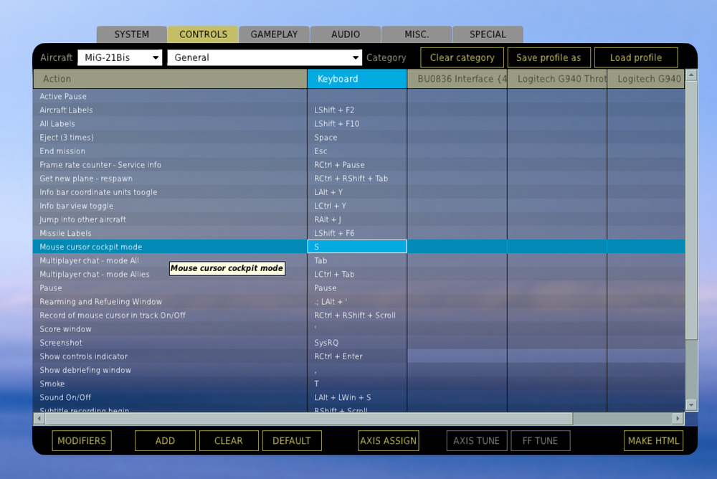Screen dimensions: 717x479
Task: Select the Score window action
Action: [170, 329]
